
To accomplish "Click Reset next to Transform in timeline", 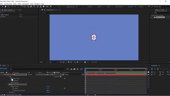I will 48,93.
